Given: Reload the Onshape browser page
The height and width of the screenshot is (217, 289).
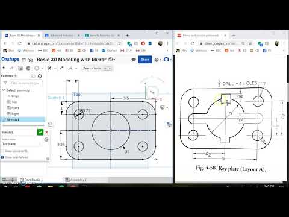Looking at the screenshot, I should 19,43.
